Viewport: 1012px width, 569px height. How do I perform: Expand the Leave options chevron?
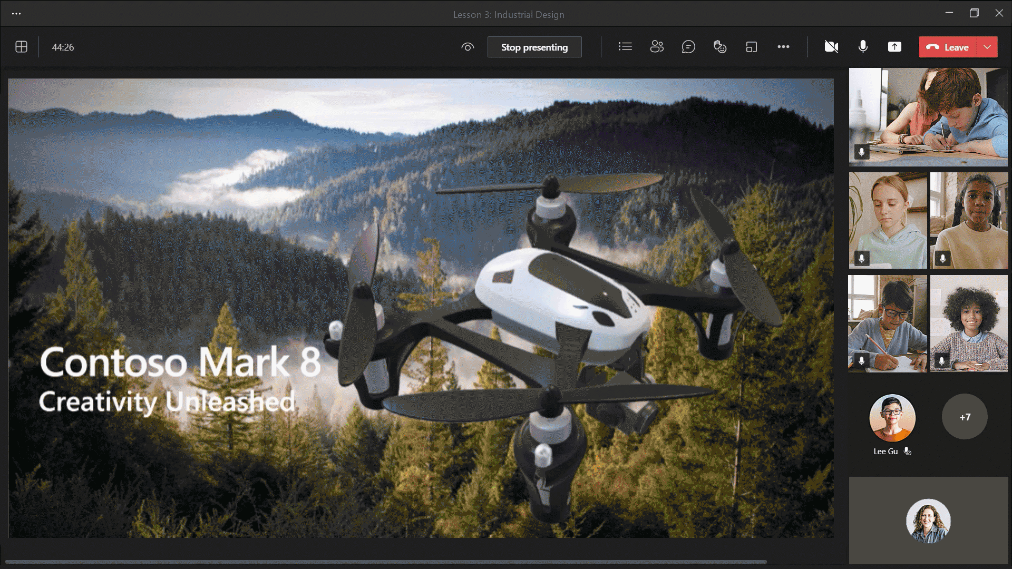987,47
